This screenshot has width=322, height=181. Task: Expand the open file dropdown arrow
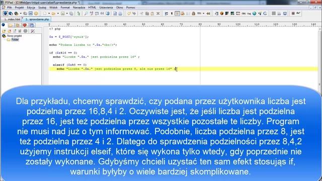coord(58,14)
